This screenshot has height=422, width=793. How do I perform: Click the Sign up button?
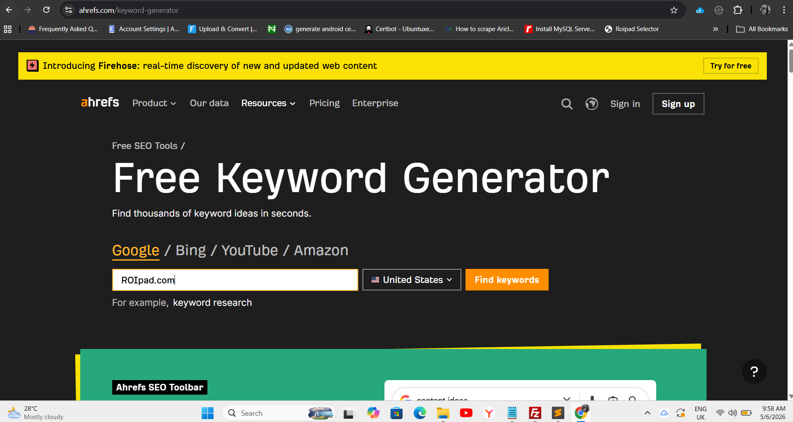(678, 104)
